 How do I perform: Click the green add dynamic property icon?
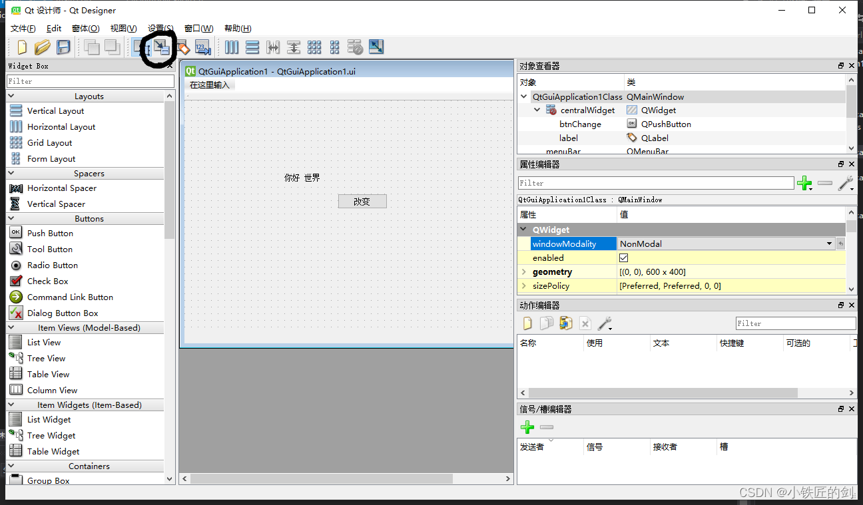(805, 184)
